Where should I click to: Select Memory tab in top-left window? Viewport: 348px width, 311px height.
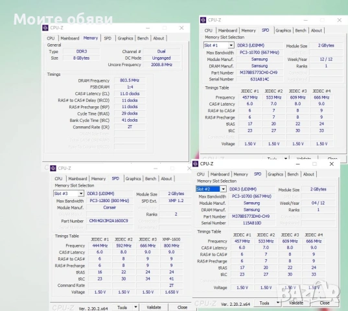(x=91, y=38)
